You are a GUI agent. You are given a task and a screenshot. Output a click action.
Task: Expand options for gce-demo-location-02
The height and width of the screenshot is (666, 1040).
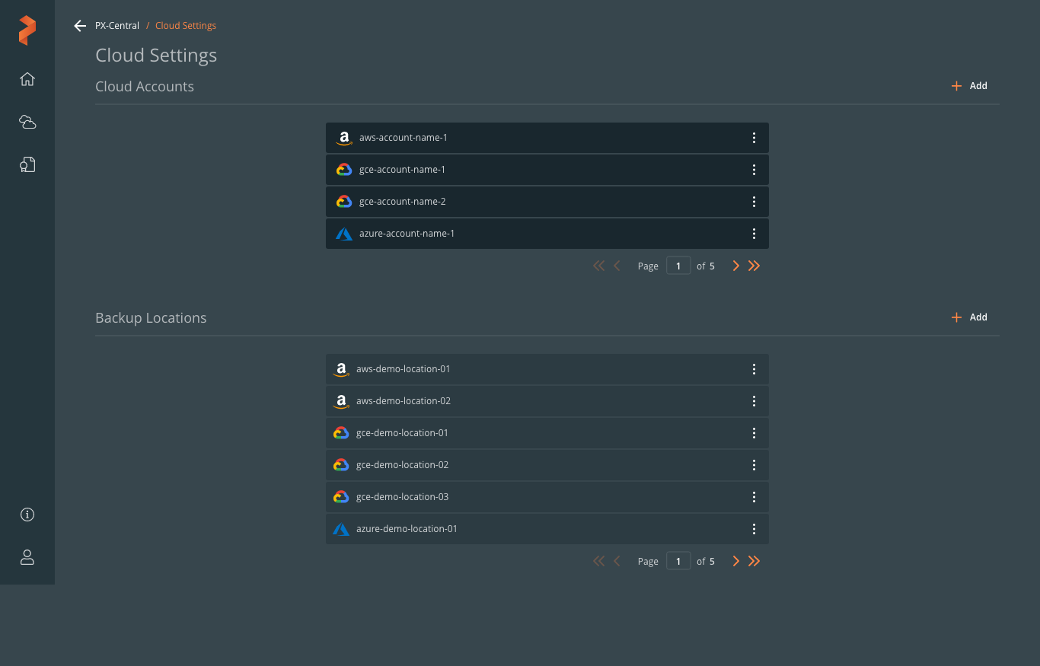[754, 465]
